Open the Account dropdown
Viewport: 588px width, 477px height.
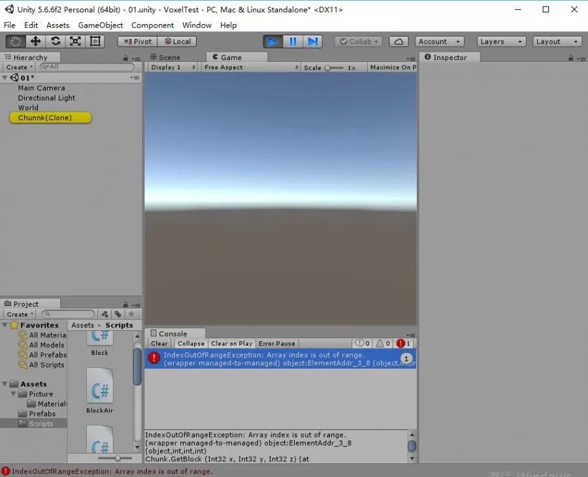[x=440, y=42]
